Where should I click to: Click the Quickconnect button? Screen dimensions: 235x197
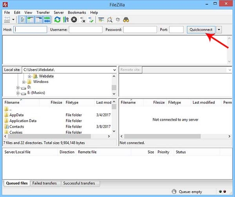click(201, 30)
